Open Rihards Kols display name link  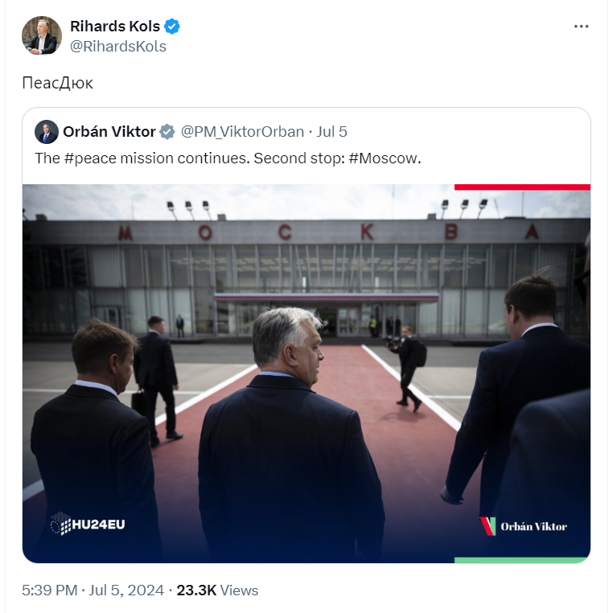coord(115,27)
